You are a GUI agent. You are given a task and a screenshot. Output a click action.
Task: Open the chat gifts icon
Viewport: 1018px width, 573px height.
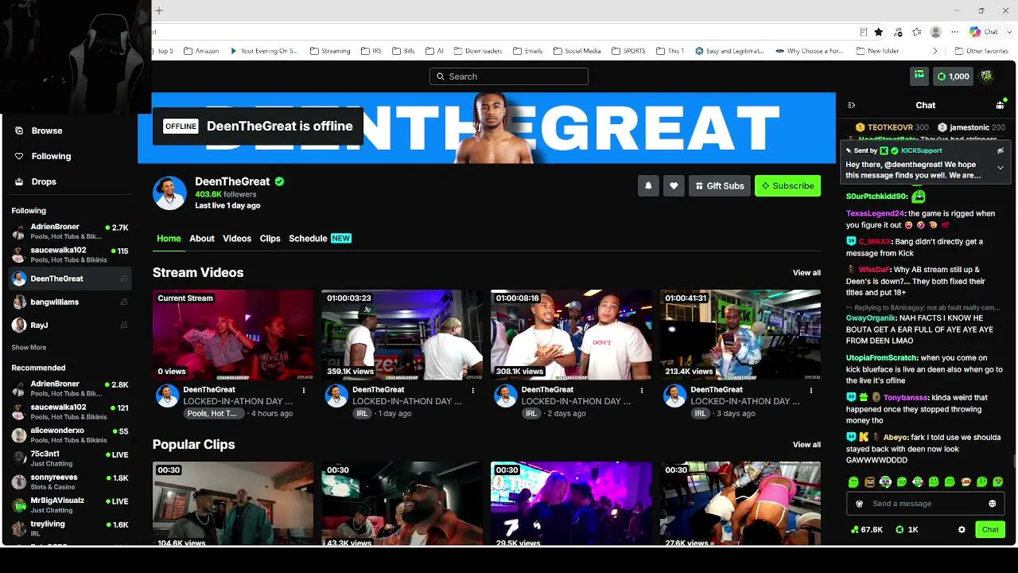click(1000, 105)
